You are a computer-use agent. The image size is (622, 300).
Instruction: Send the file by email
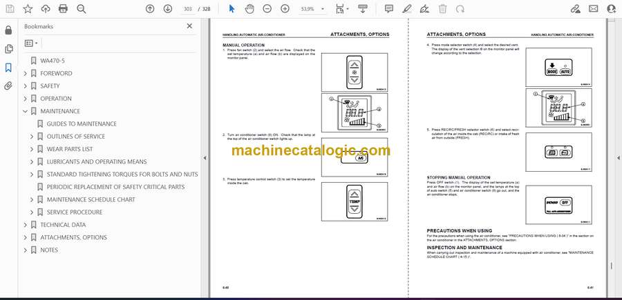pyautogui.click(x=594, y=9)
